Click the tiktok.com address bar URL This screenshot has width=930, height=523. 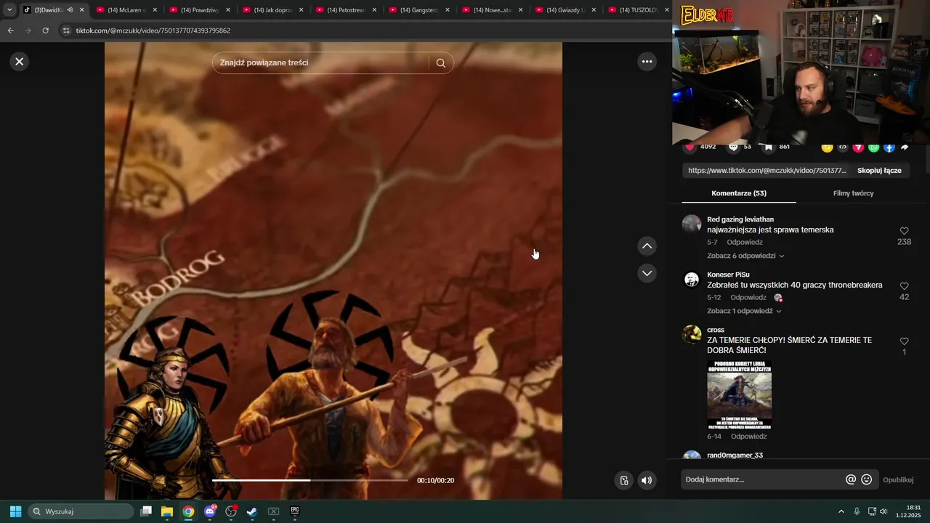pyautogui.click(x=153, y=31)
